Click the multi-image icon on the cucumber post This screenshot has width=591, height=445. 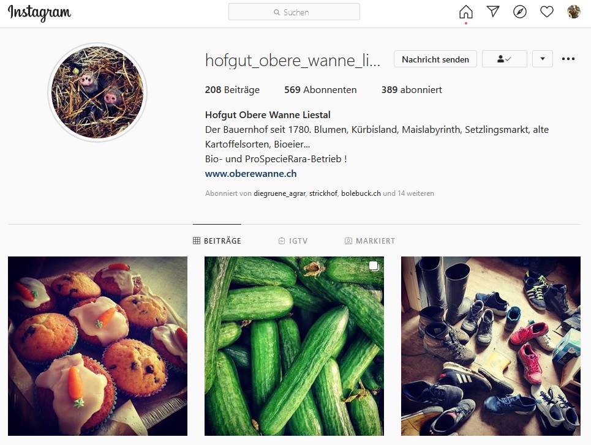click(374, 266)
